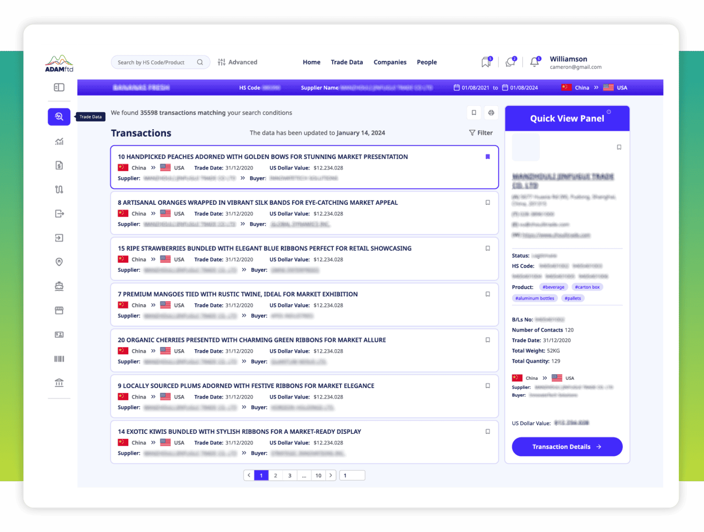Open the dollar document sidebar icon
The image size is (704, 532).
59,165
